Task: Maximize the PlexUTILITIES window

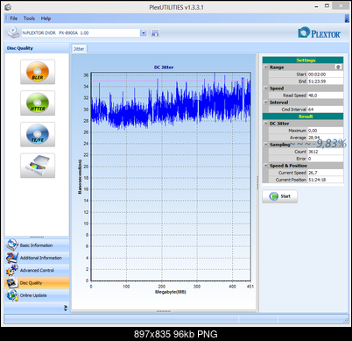Action: (x=327, y=6)
